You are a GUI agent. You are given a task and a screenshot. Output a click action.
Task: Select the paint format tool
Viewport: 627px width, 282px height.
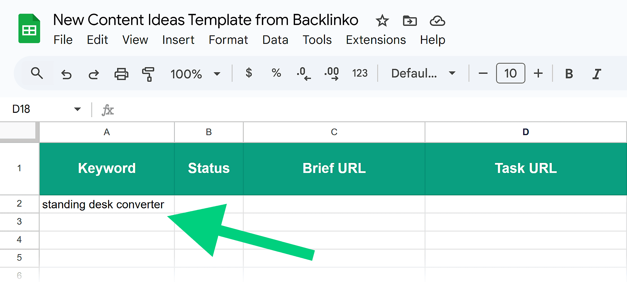(148, 73)
